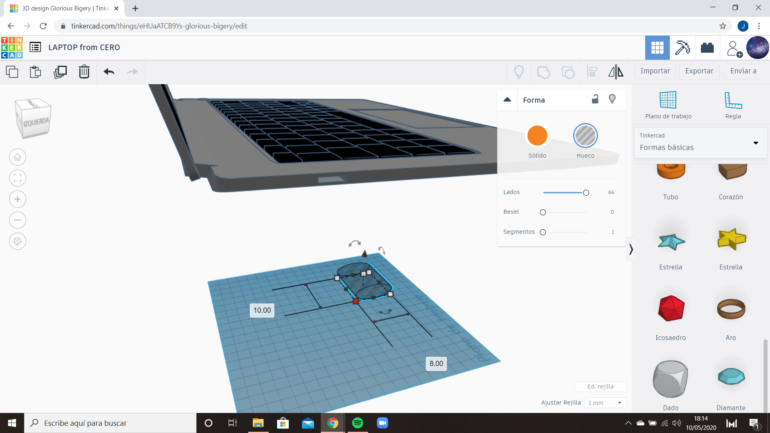Select the Sólido option in Forma panel
The image size is (770, 433).
537,136
